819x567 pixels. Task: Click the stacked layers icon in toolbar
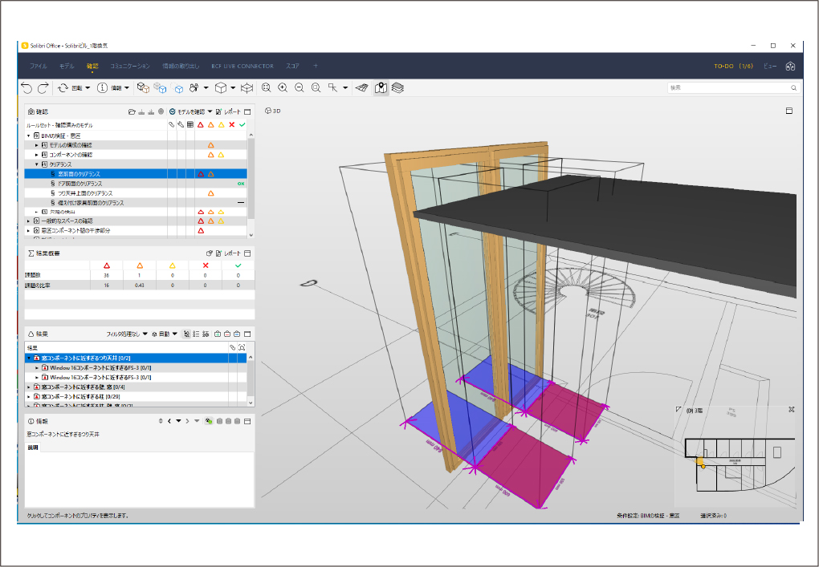tap(398, 87)
